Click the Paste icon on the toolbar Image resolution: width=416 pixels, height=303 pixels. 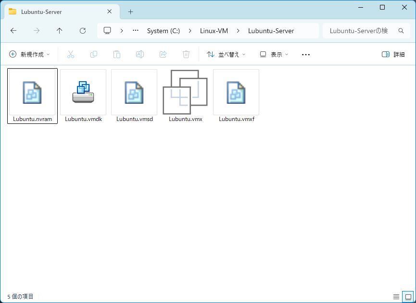click(117, 54)
